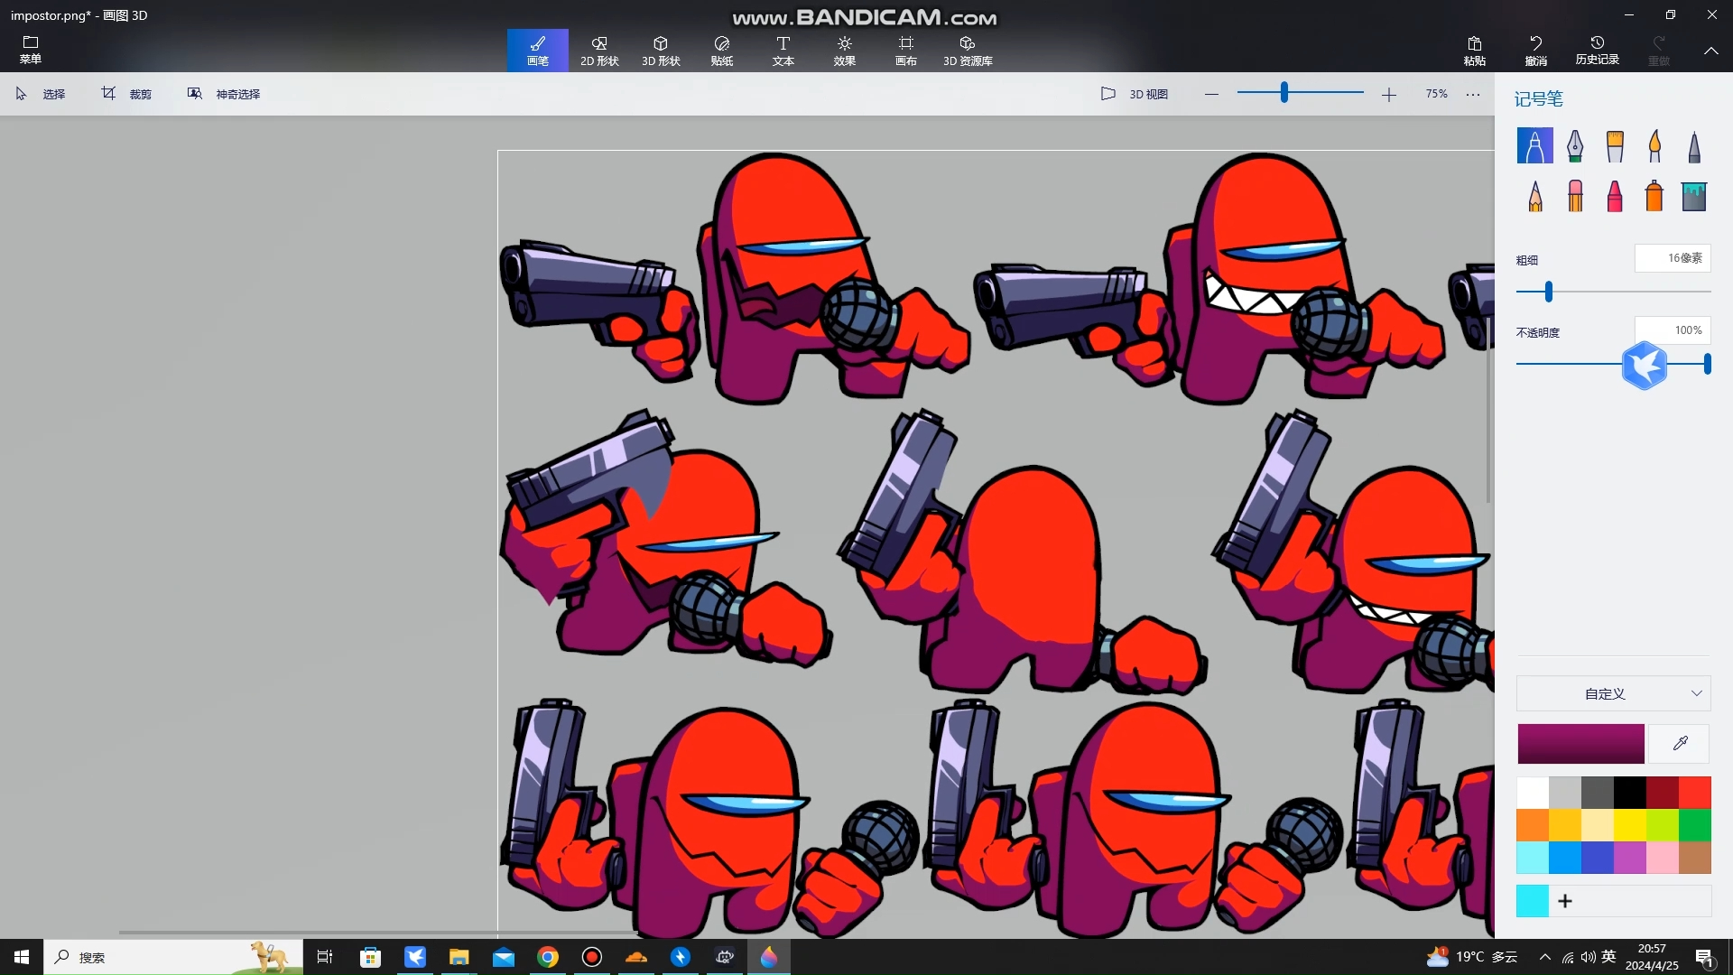Switch to the 画笔 brushes tab
Image resolution: width=1733 pixels, height=975 pixels.
[538, 51]
